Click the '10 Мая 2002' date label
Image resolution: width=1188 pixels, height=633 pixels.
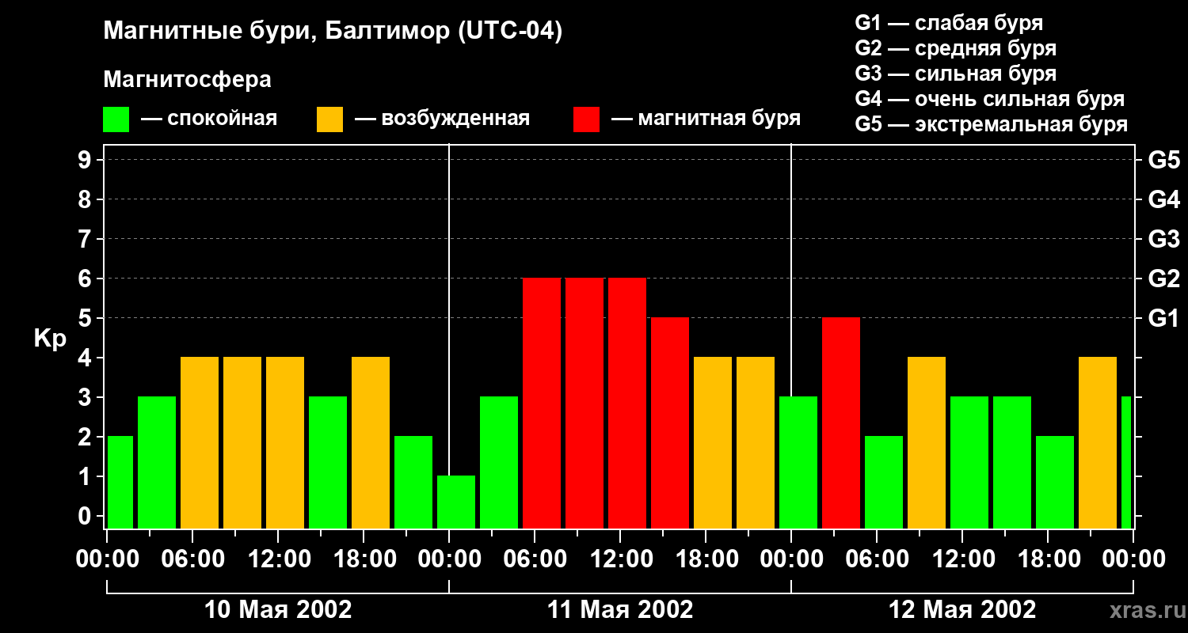(278, 609)
